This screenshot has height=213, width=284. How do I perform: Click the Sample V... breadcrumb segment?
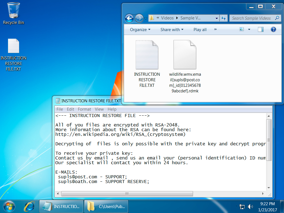click(x=190, y=18)
